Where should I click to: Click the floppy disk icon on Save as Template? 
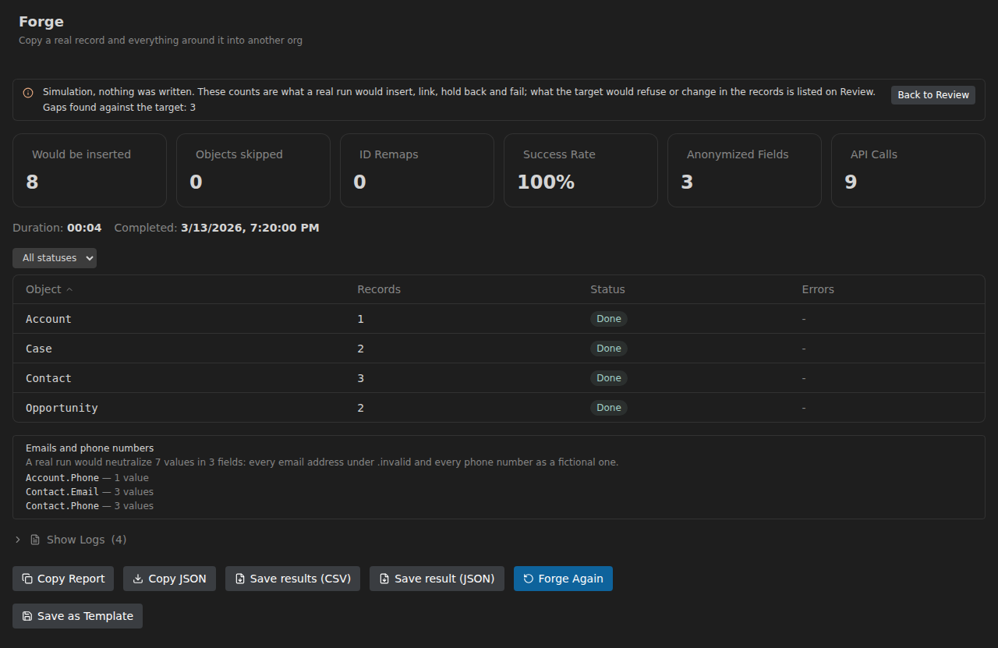(27, 616)
